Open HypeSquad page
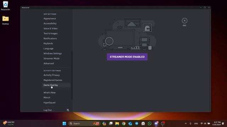Screen dimensions: 227x127 tap(49, 103)
